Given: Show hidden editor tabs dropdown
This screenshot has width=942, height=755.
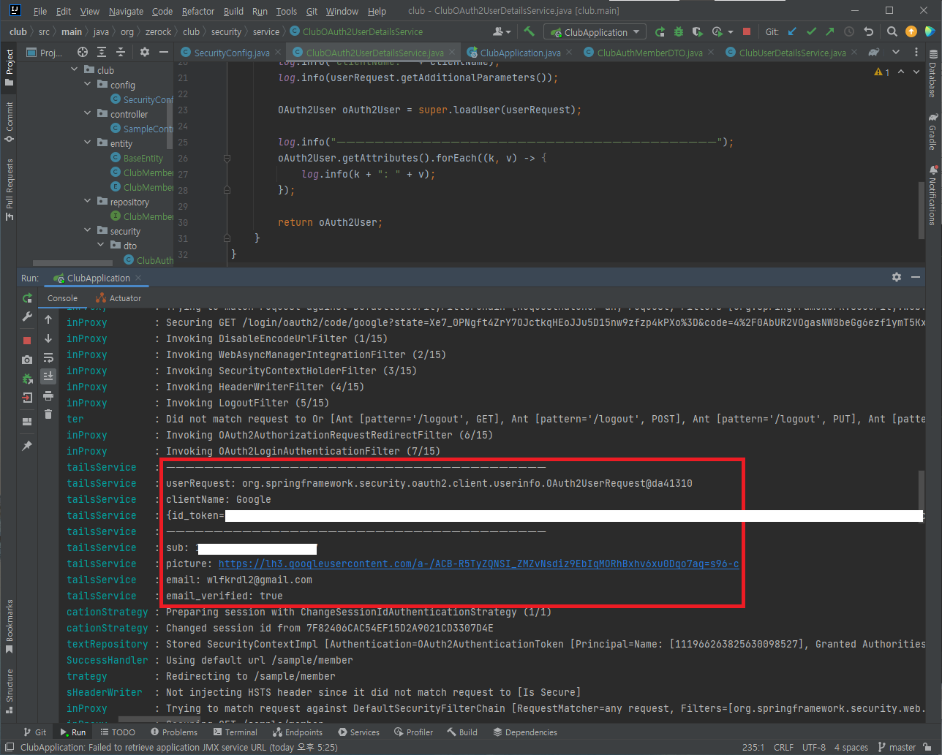Looking at the screenshot, I should coord(896,52).
